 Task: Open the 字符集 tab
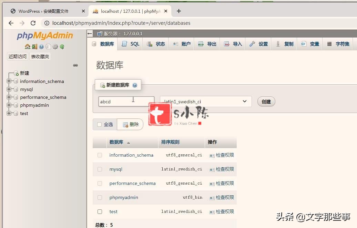click(x=338, y=44)
